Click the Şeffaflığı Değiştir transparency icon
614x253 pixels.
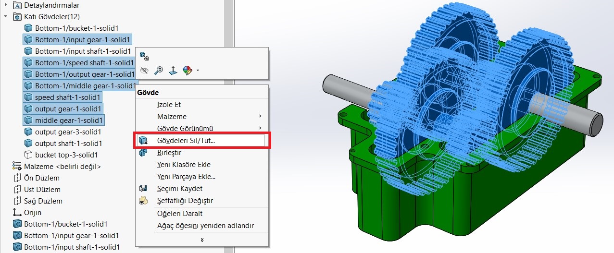(x=143, y=201)
